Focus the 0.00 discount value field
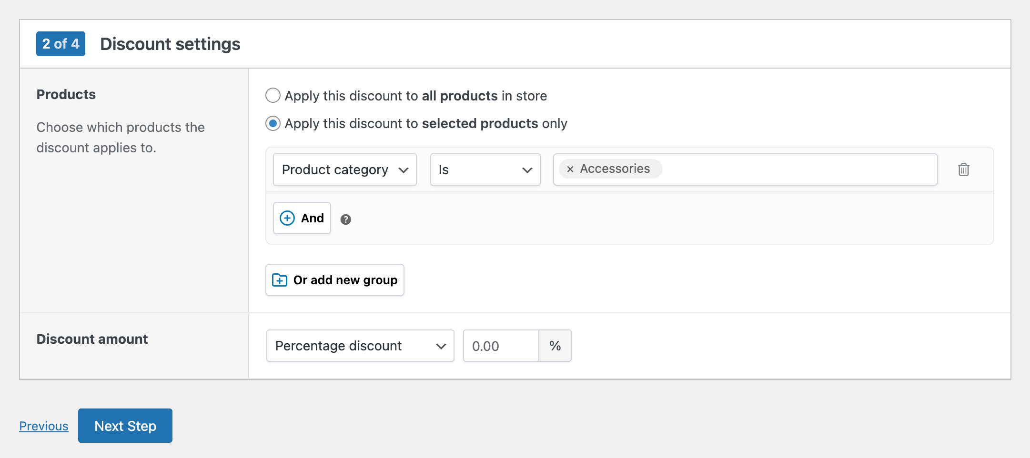This screenshot has width=1030, height=458. pos(500,346)
